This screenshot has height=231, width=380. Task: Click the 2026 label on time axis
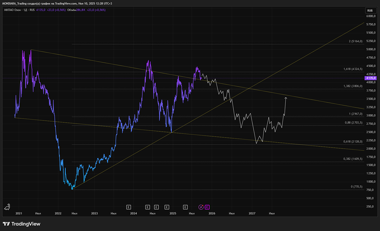point(212,214)
